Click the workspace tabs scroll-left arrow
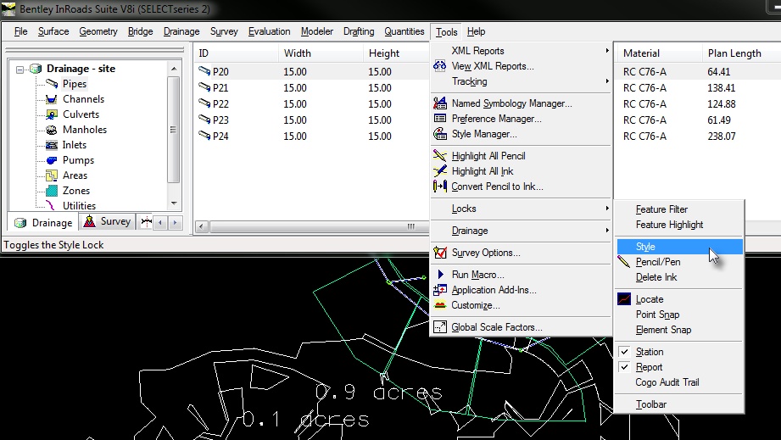This screenshot has width=781, height=440. [160, 222]
